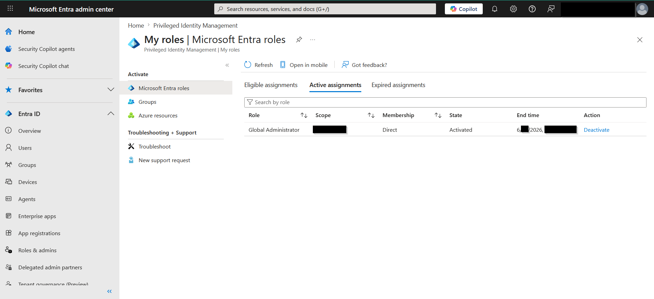Collapse the Activate menu panel

227,65
